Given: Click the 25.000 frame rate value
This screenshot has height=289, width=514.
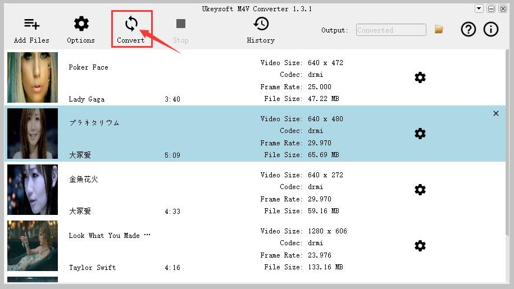Looking at the screenshot, I should pyautogui.click(x=320, y=87).
